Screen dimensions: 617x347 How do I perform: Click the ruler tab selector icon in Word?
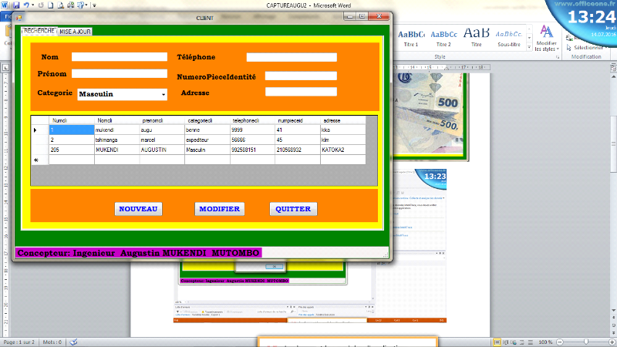(5, 68)
